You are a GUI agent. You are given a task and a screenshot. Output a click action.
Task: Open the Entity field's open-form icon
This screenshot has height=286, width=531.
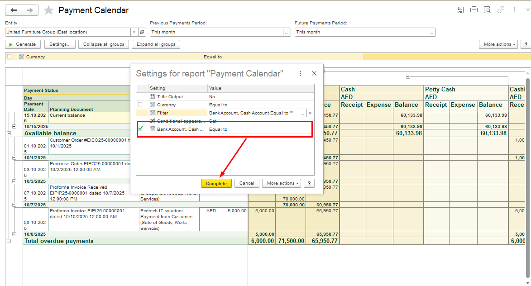pos(142,32)
